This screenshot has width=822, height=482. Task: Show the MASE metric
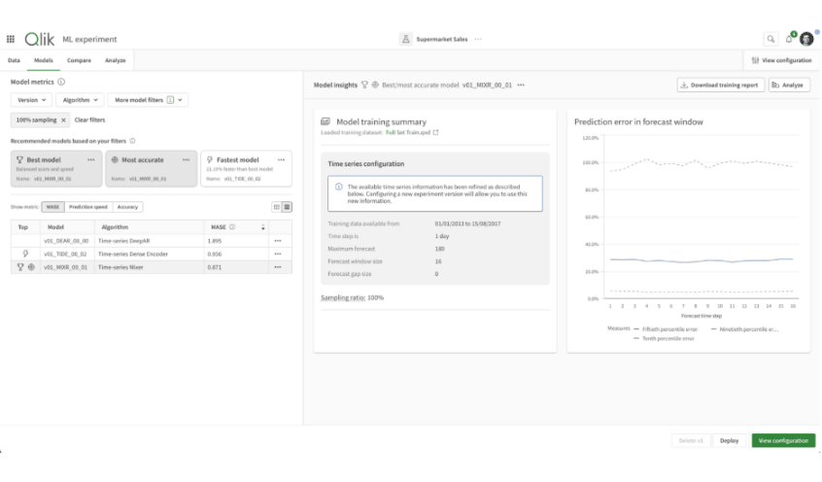click(x=52, y=207)
